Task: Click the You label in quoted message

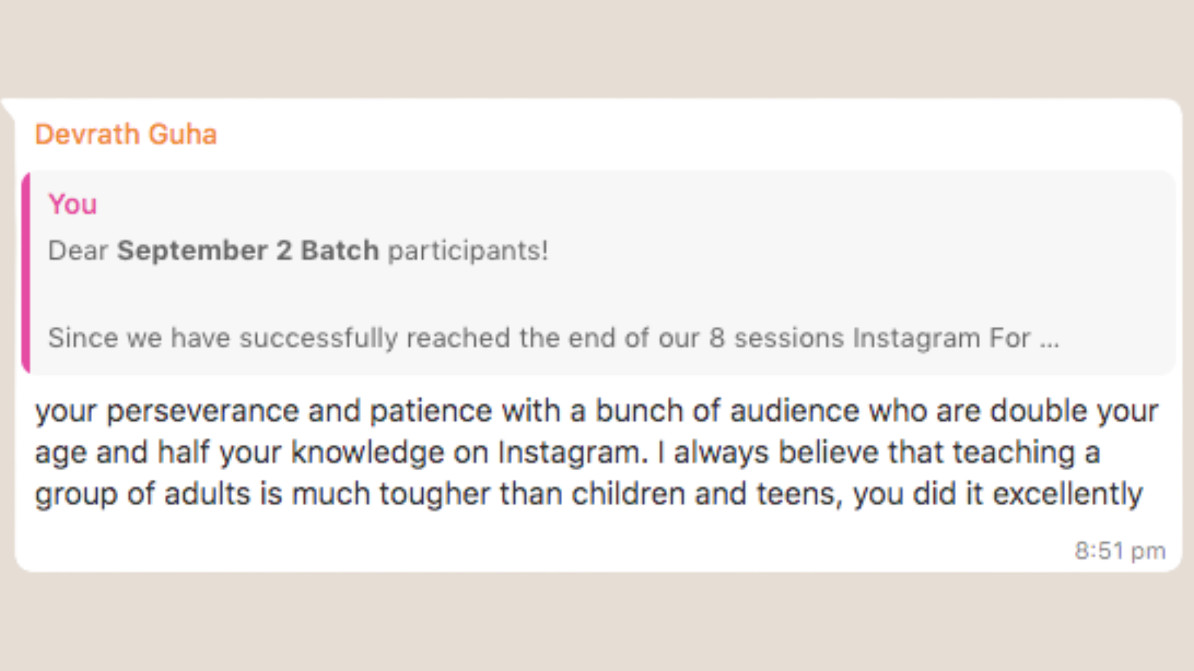Action: tap(72, 204)
